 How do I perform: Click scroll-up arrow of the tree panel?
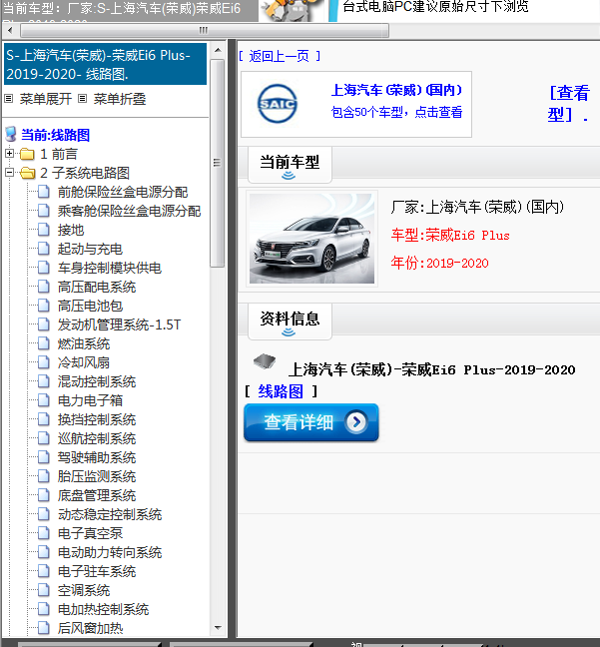click(218, 50)
